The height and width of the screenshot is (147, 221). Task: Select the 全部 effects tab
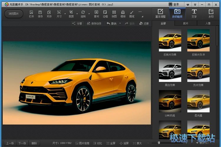pos(163,23)
